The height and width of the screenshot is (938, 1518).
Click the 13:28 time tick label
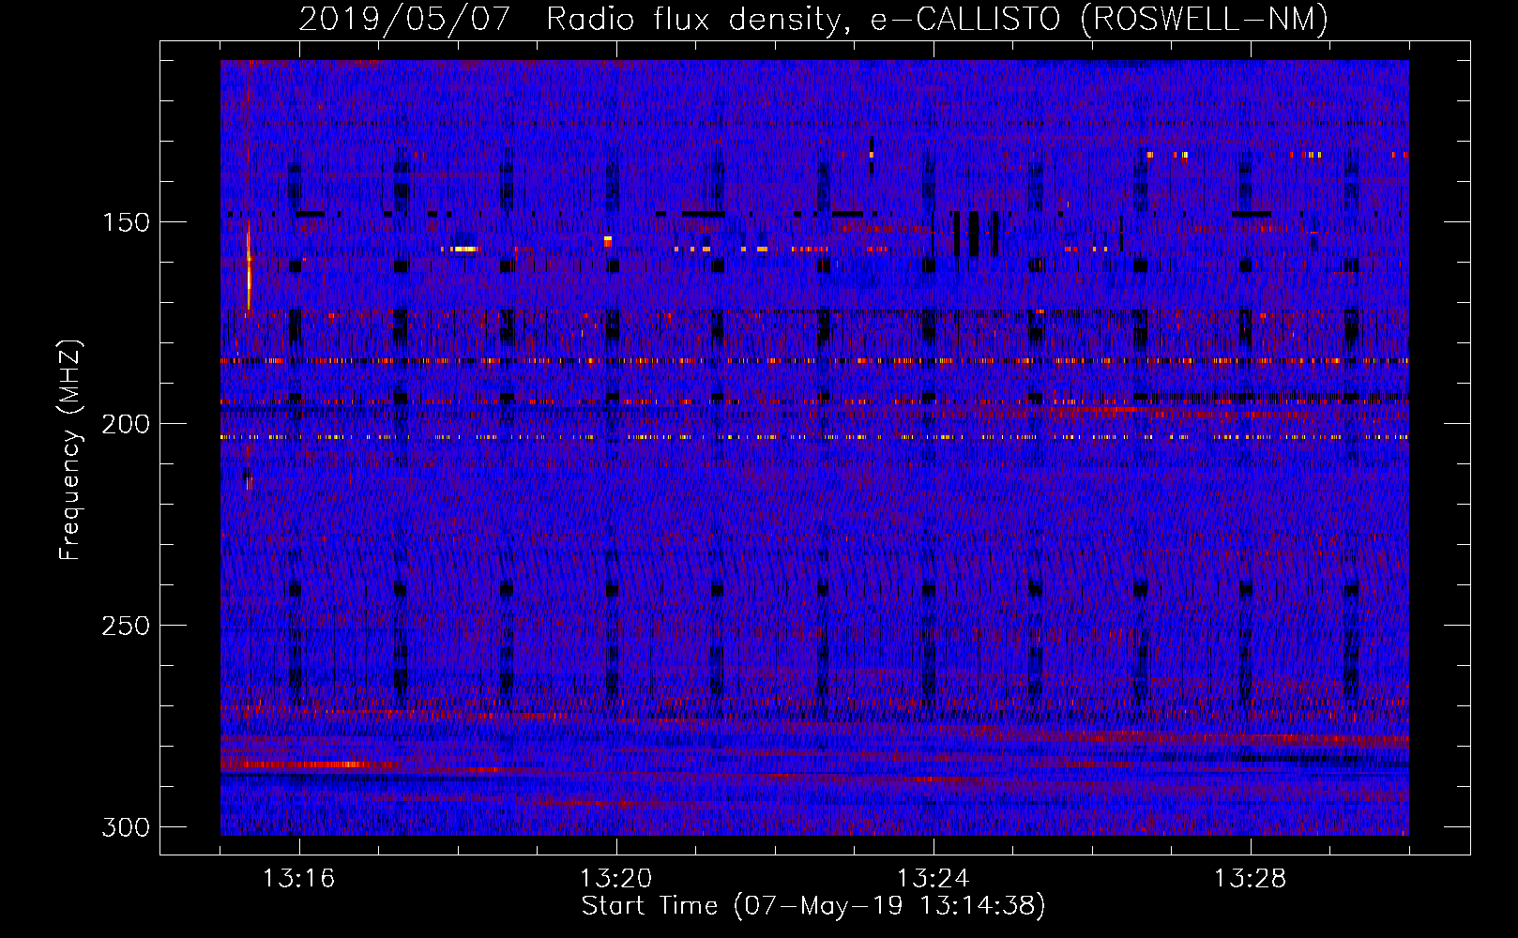(1250, 879)
